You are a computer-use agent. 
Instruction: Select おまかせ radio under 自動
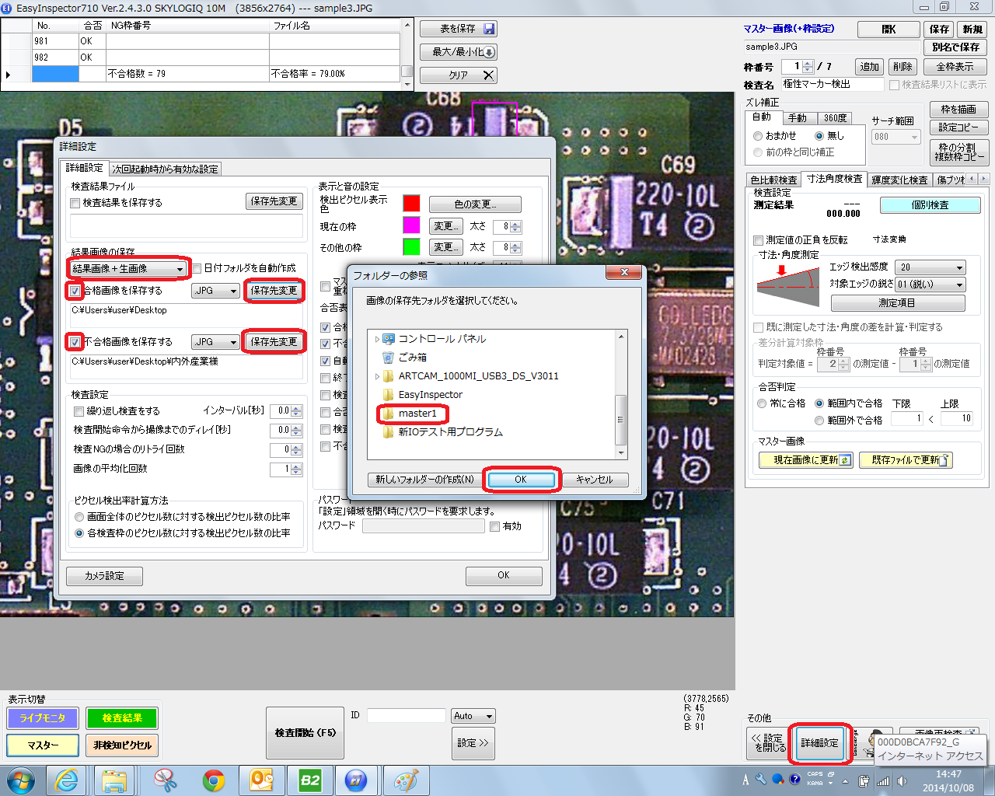coord(758,136)
